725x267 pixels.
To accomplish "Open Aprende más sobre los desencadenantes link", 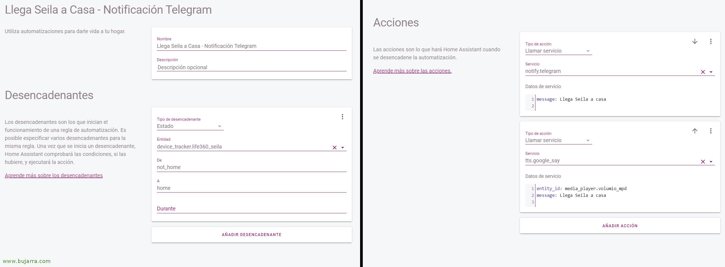I will click(54, 175).
